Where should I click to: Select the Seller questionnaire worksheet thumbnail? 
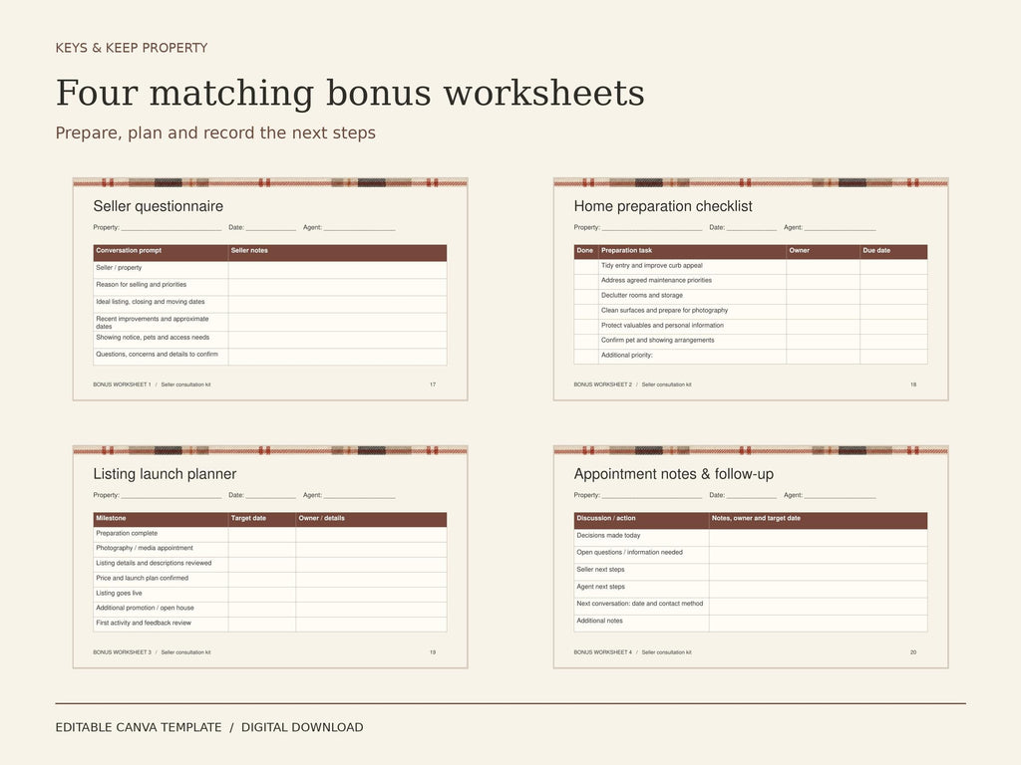[x=270, y=289]
